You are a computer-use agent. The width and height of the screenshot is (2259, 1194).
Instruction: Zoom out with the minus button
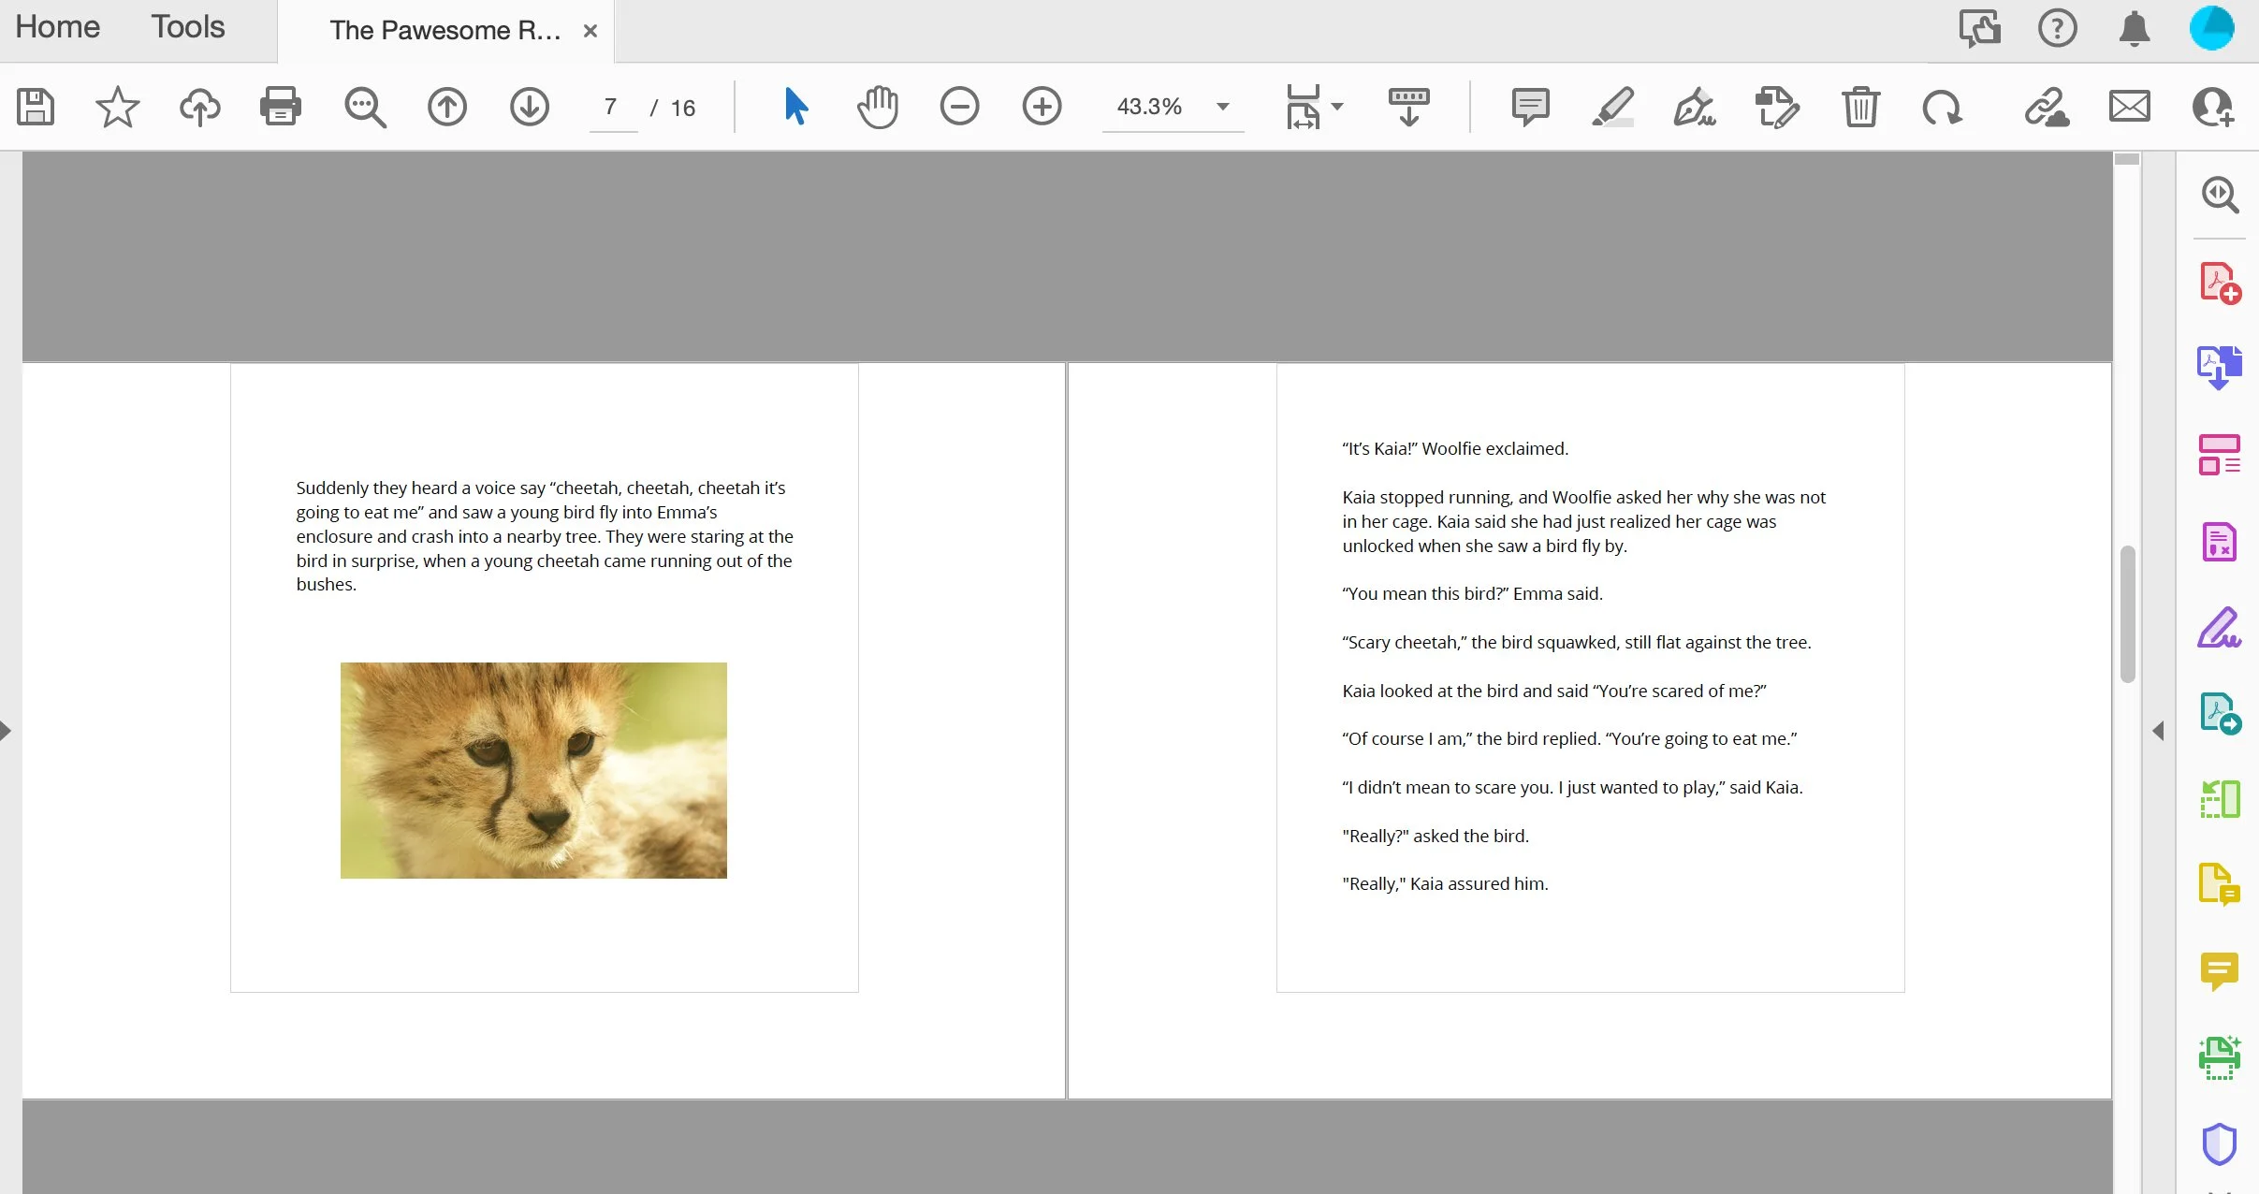[x=959, y=107]
